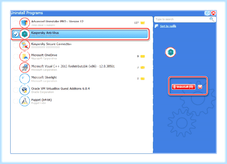This screenshot has width=227, height=164.
Task: Click the yellow rating stars for Advanced Uninstaller PRO
Action: (x=143, y=23)
